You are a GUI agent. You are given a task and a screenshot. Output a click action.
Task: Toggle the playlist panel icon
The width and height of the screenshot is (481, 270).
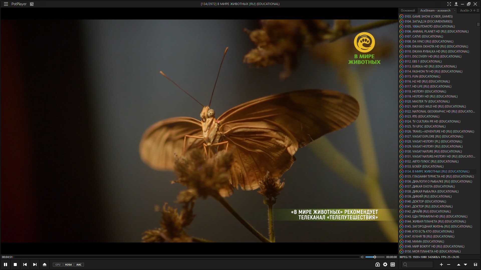393,264
